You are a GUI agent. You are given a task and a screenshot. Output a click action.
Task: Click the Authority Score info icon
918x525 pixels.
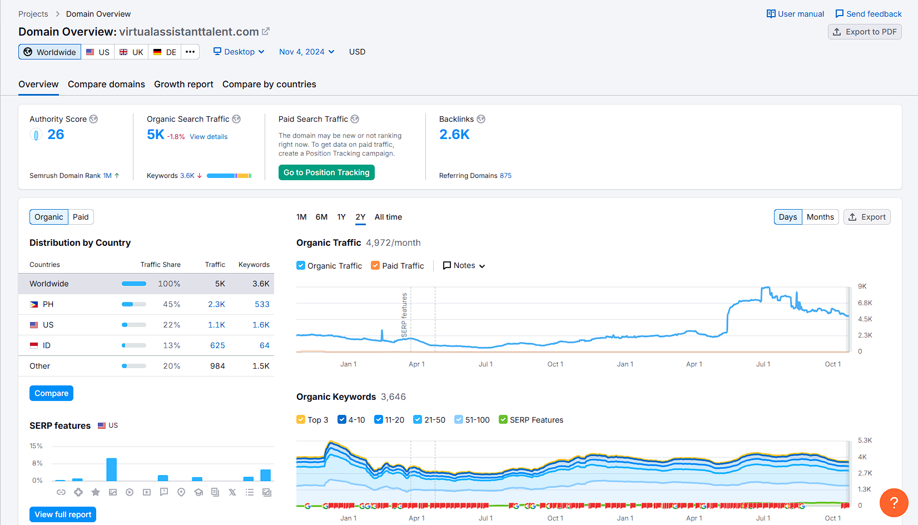93,119
